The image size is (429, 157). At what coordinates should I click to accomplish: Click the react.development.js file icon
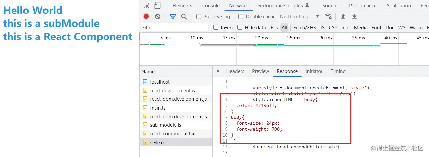(145, 90)
